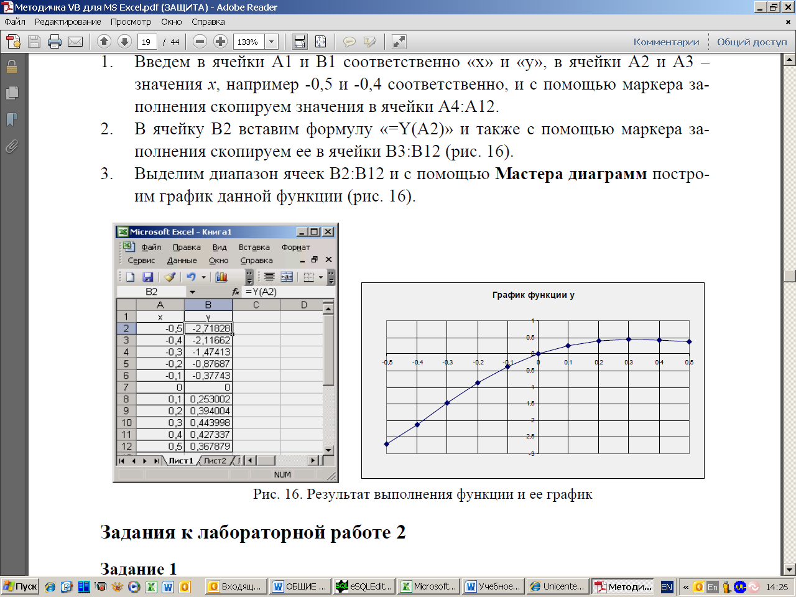
Task: Click Лист2 sheet tab in Excel figure
Action: 215,461
